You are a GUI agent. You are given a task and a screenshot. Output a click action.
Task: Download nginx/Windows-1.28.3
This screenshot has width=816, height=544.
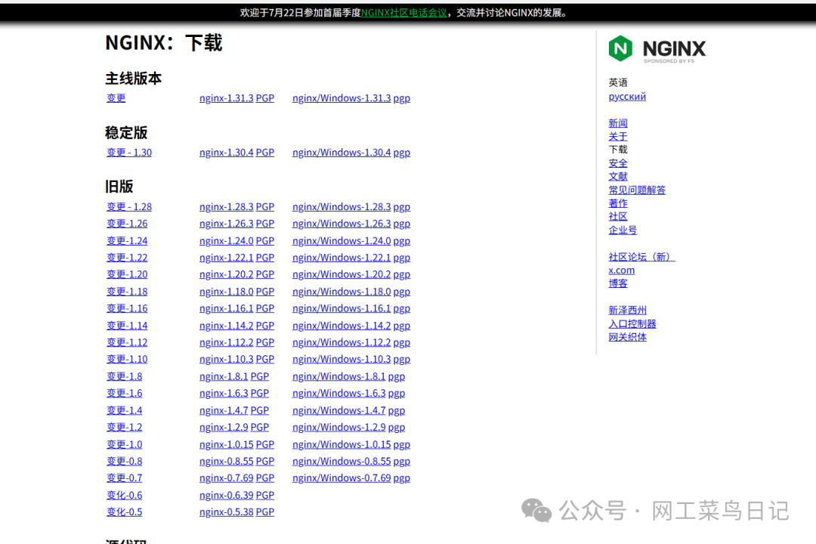click(342, 207)
